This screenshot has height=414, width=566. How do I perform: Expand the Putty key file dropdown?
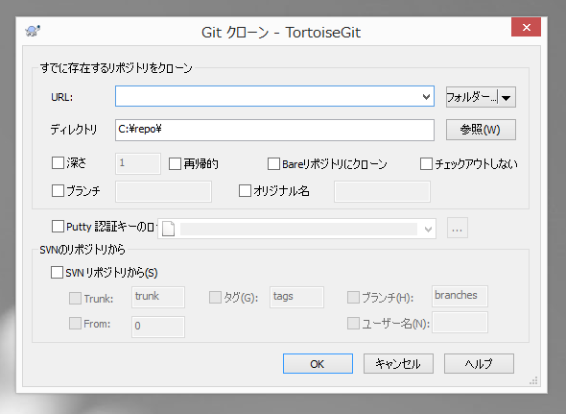(428, 229)
